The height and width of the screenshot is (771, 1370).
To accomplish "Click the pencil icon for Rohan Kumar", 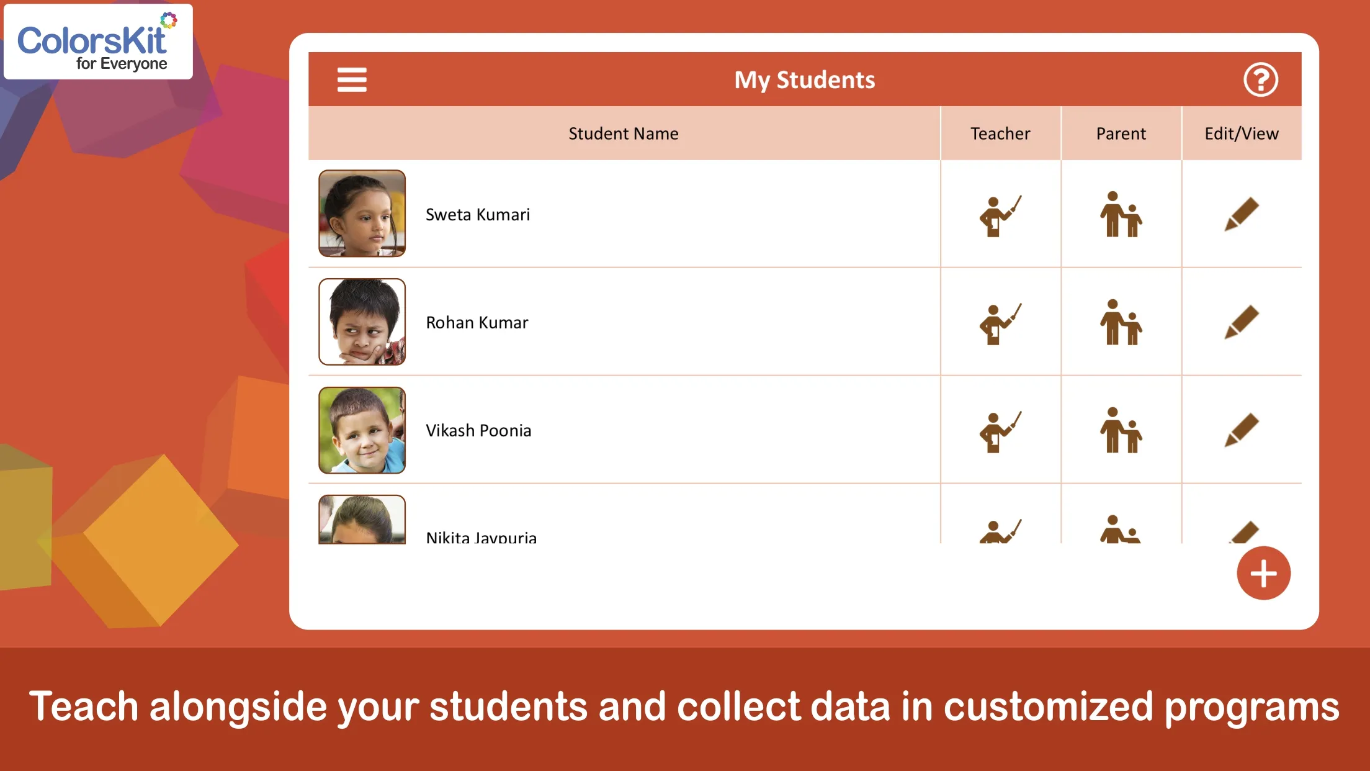I will point(1241,323).
